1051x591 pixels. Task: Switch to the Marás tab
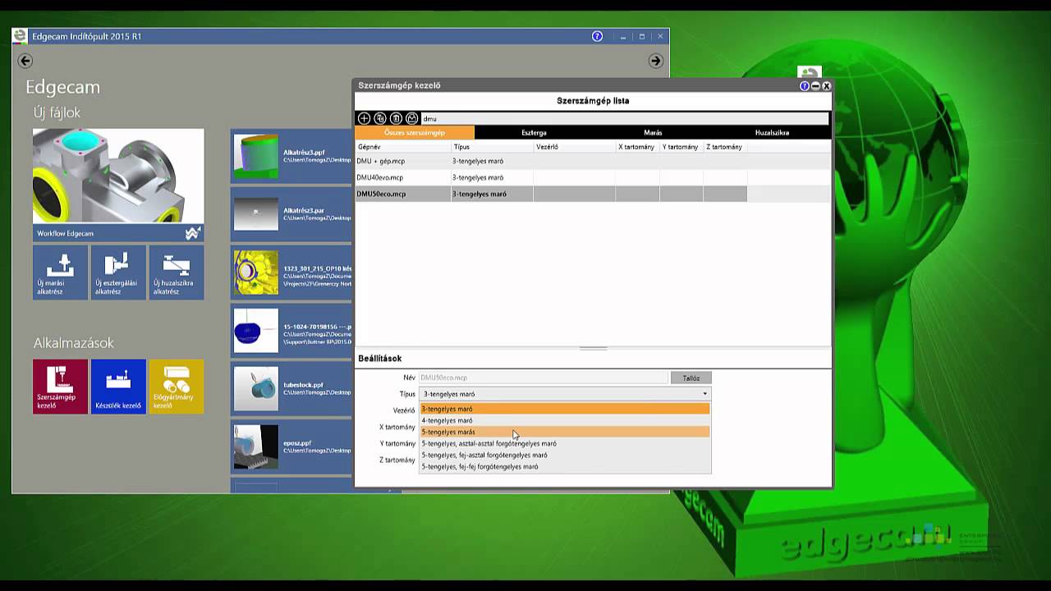(x=653, y=132)
